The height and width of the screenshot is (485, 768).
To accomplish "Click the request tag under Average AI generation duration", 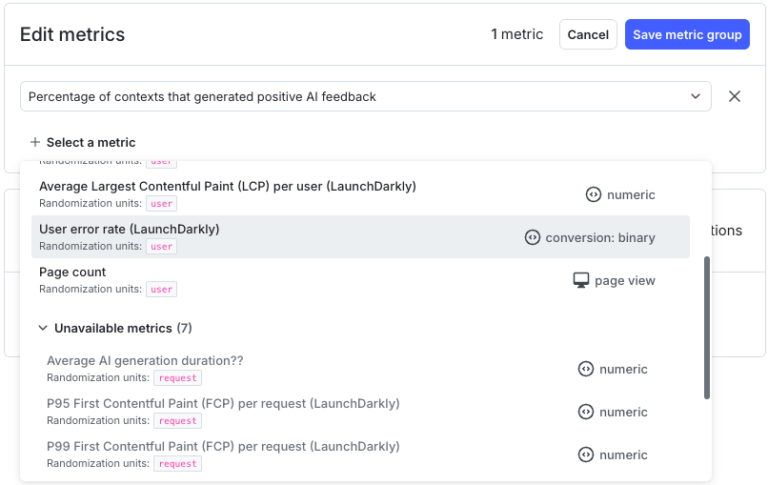I will 177,378.
